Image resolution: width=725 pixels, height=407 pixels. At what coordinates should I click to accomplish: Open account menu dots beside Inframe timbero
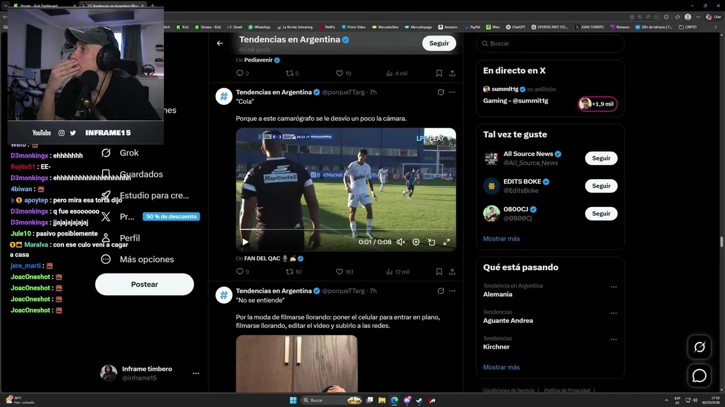tap(195, 374)
